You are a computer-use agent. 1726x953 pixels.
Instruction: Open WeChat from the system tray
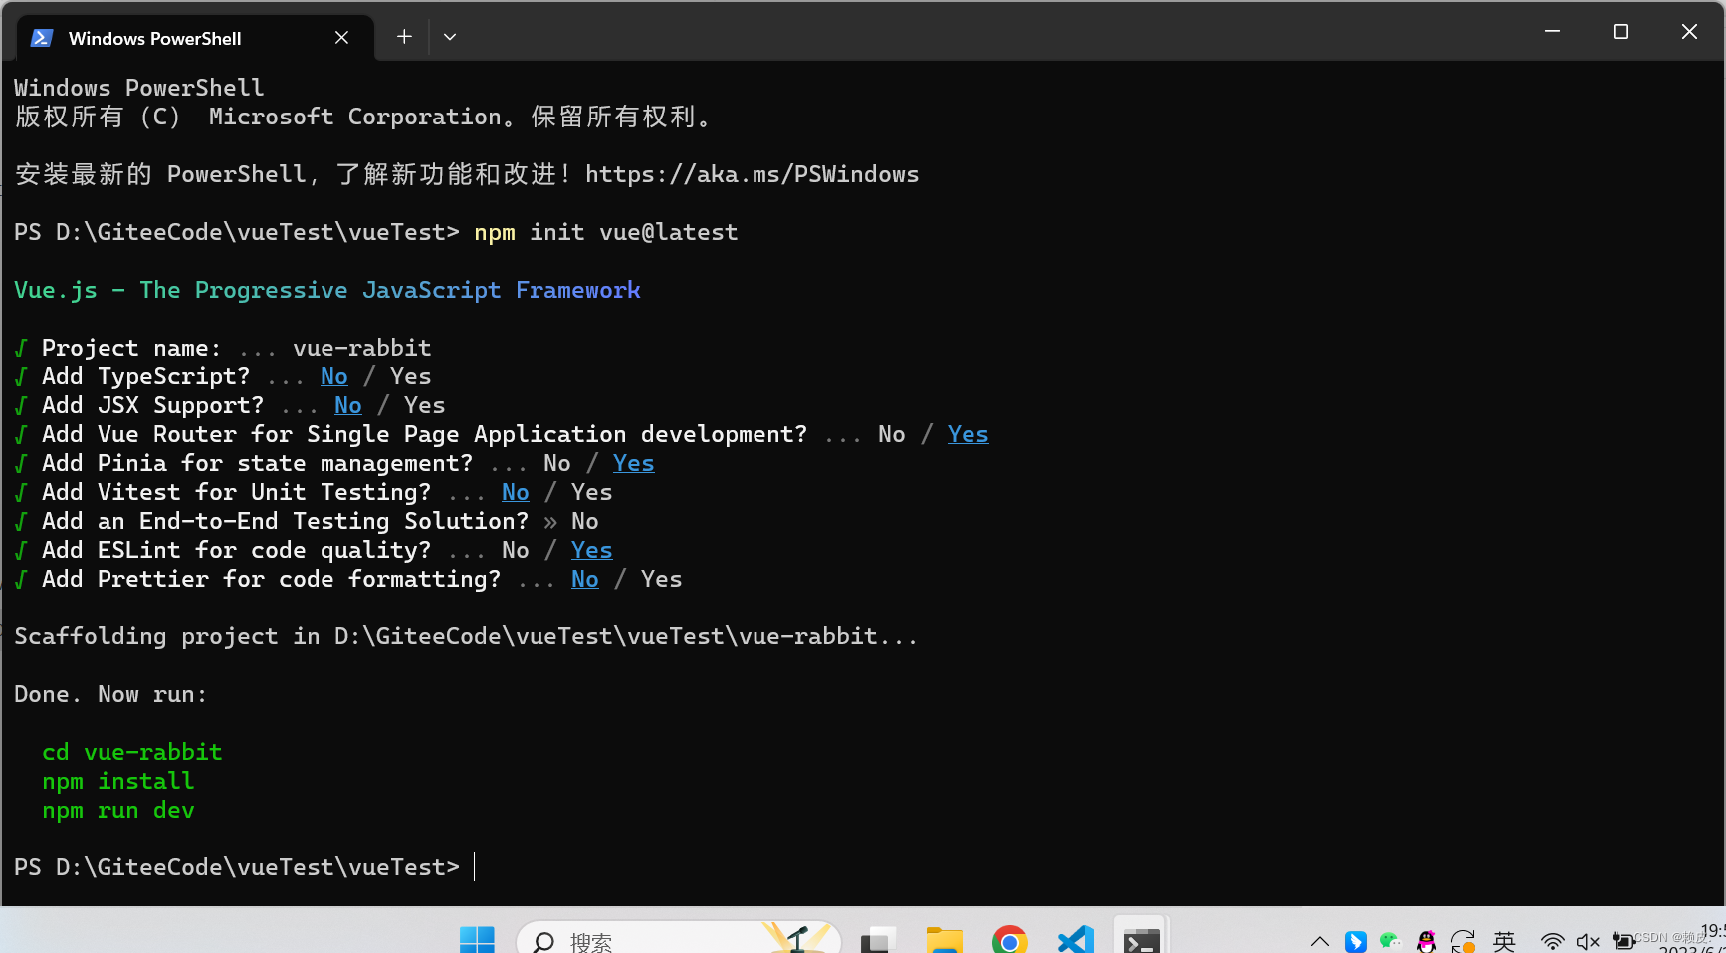coord(1390,941)
